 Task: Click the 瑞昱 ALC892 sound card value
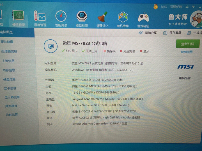(106, 117)
